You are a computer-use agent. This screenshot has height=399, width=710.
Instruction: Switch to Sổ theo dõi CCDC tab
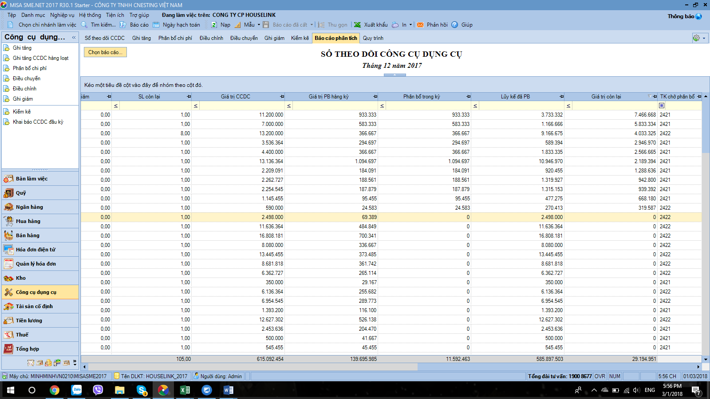click(x=105, y=38)
